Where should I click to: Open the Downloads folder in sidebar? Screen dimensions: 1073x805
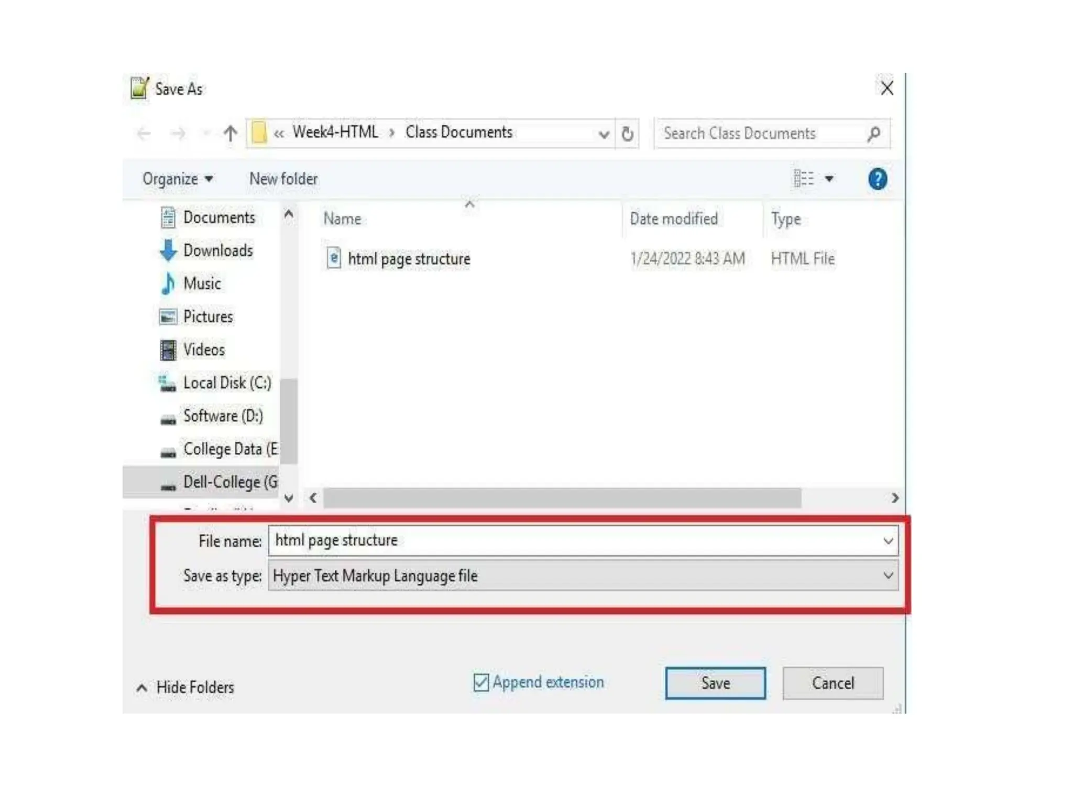coord(217,251)
